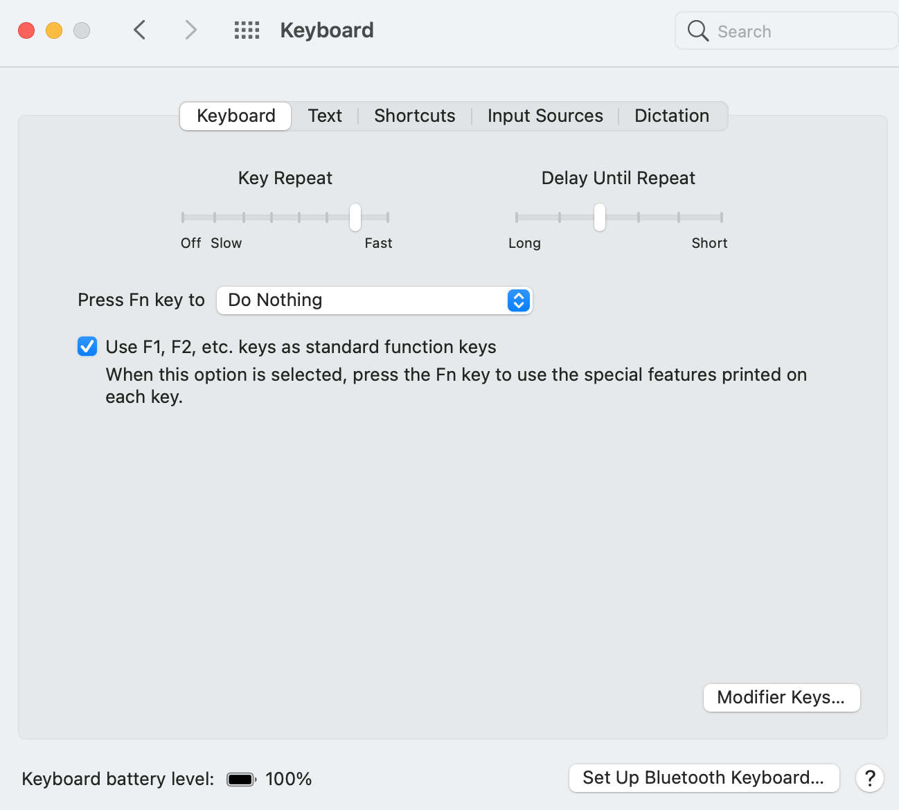The height and width of the screenshot is (810, 899).
Task: Click the back navigation arrow
Action: coord(140,30)
